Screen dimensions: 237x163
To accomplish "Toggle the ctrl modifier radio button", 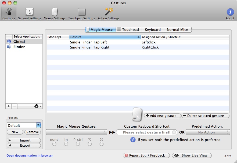I will point(78,144).
